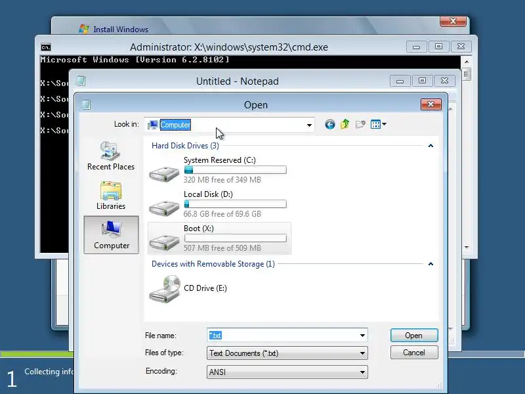Collapse the Hard Disk Drives group
The height and width of the screenshot is (394, 525).
click(x=431, y=146)
